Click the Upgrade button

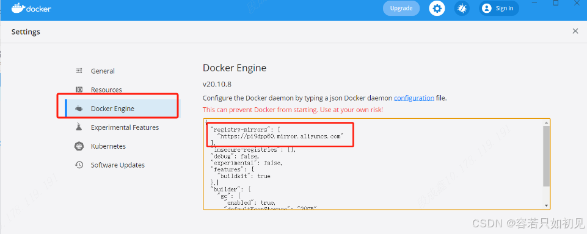point(401,8)
